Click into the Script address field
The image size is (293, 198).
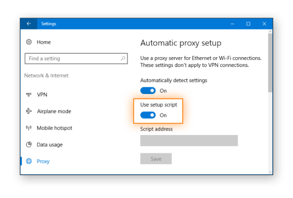coord(189,140)
